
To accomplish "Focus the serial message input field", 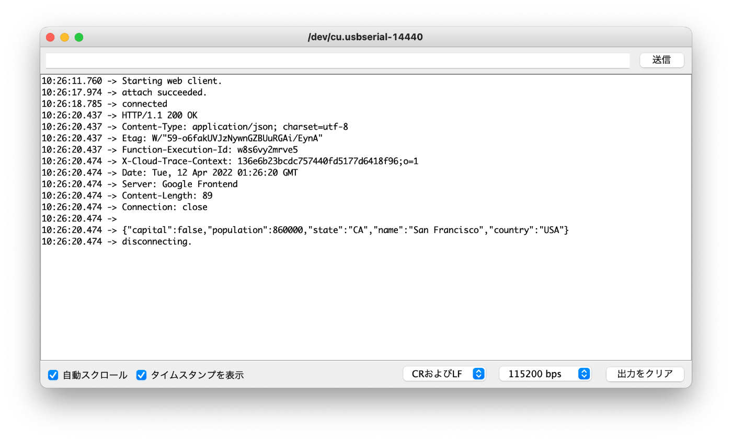I will tap(338, 61).
